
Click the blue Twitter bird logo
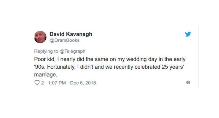(188, 34)
